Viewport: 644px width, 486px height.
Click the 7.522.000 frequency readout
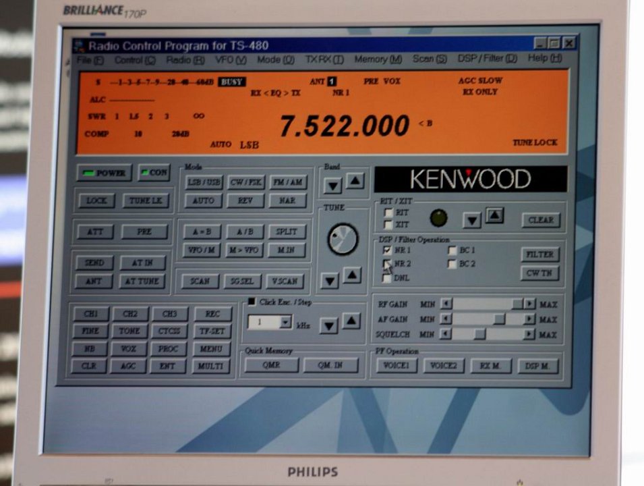click(345, 126)
